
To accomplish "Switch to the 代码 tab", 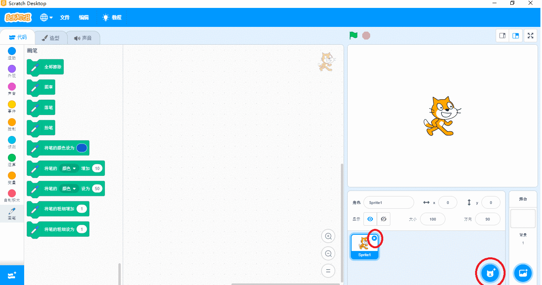I will tap(17, 37).
